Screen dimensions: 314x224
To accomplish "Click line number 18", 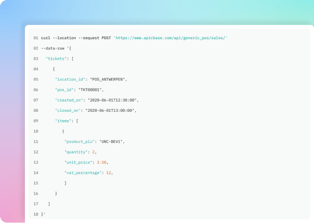I will click(36, 214).
